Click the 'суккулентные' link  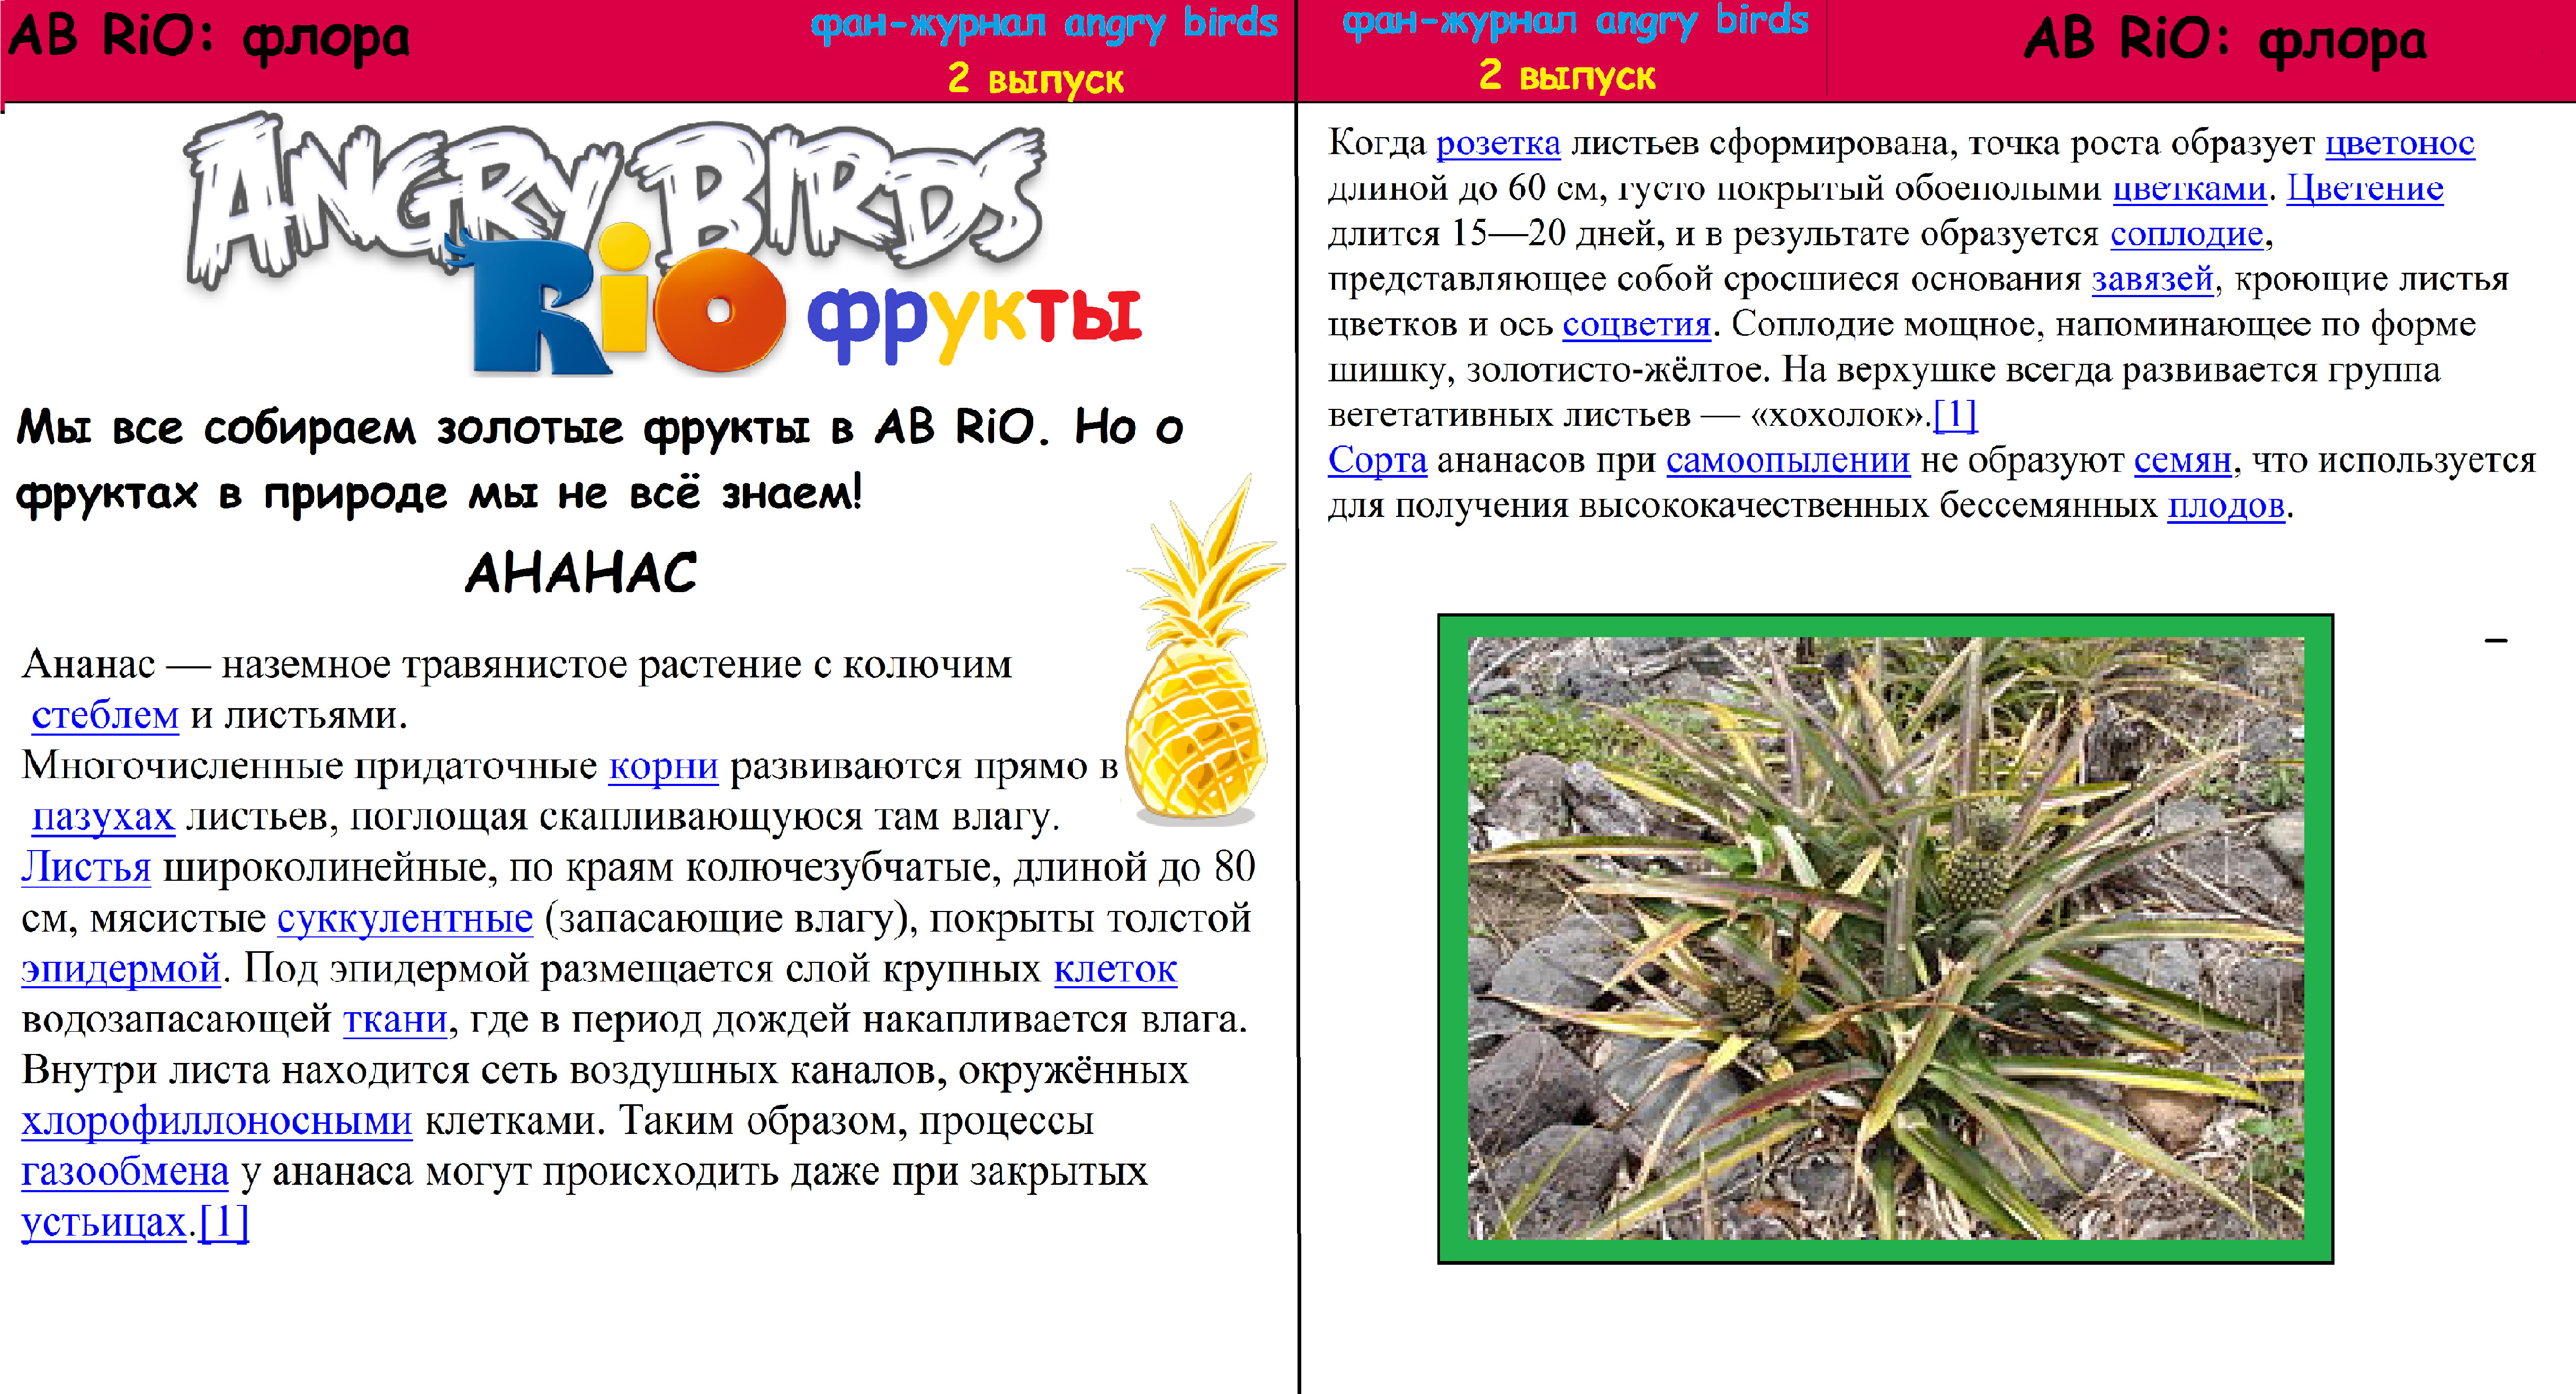click(405, 919)
